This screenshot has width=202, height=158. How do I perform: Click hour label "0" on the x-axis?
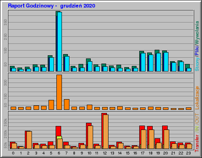click(x=13, y=153)
